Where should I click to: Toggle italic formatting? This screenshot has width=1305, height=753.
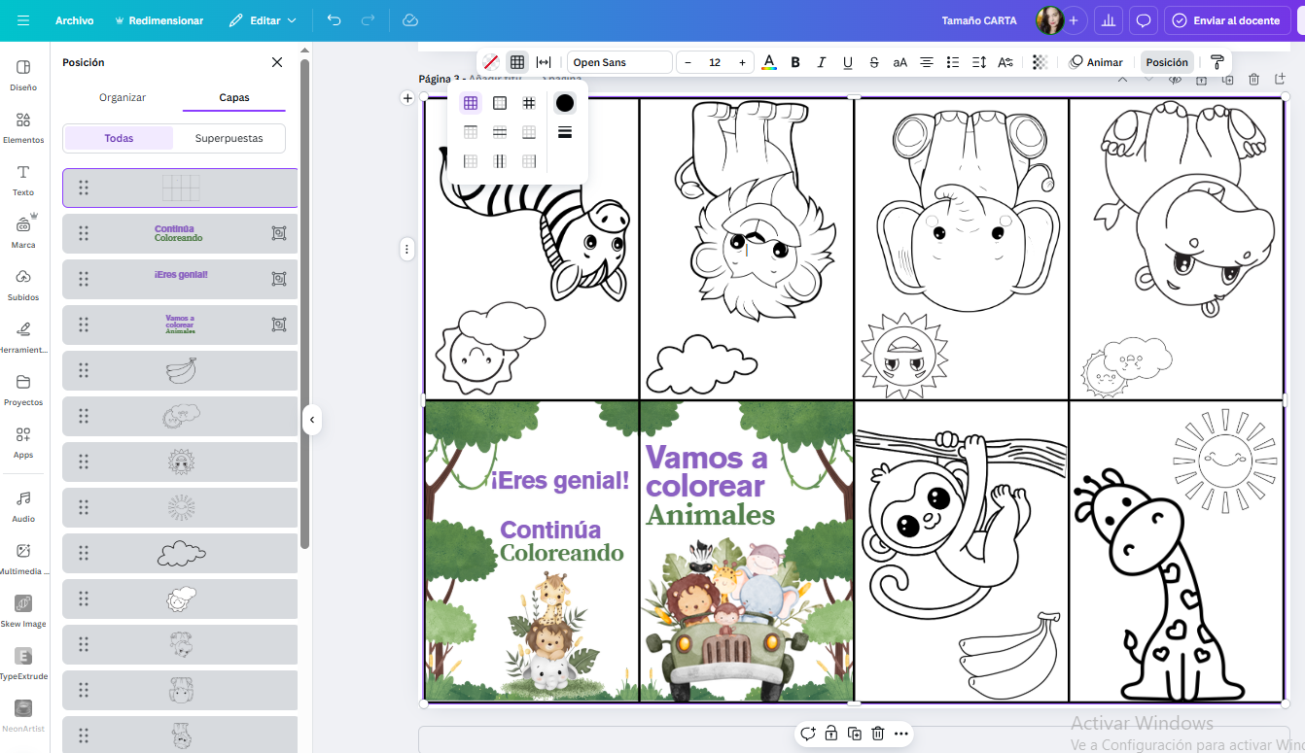[x=822, y=62]
